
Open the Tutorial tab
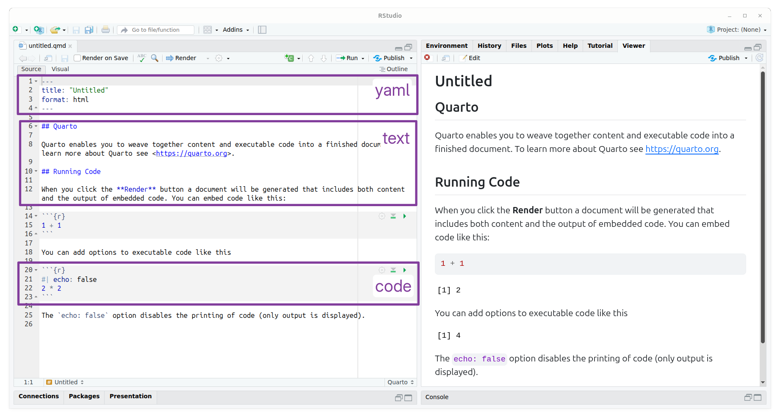pos(600,46)
